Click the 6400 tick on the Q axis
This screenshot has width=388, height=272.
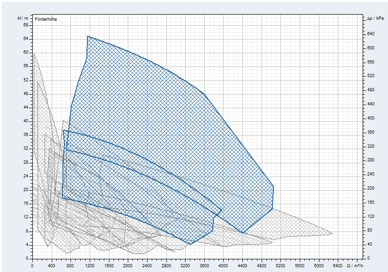click(x=338, y=266)
